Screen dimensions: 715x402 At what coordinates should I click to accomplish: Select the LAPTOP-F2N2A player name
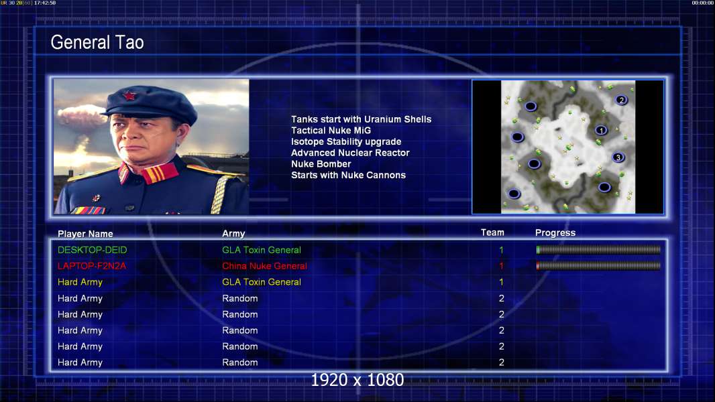click(92, 266)
